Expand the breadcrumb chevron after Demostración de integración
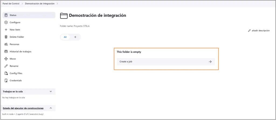The height and width of the screenshot is (120, 276). [x=57, y=3]
